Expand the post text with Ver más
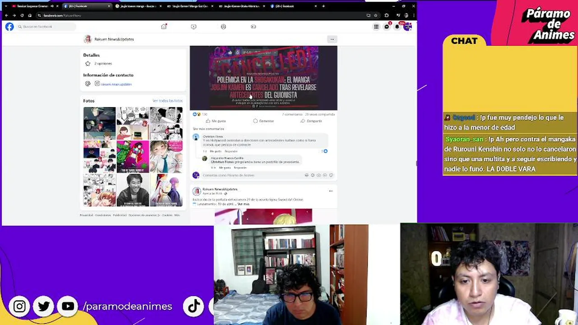 [243, 204]
